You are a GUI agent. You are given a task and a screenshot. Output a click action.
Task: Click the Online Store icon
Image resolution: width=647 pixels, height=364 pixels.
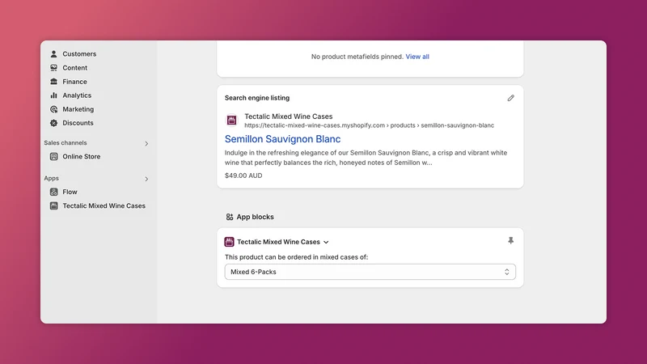click(x=53, y=156)
